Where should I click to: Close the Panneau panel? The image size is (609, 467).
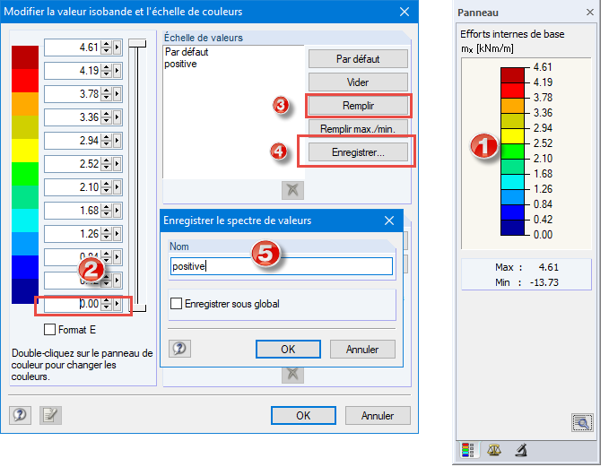pos(590,12)
